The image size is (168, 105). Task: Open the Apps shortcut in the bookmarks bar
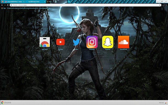tap(4, 8)
